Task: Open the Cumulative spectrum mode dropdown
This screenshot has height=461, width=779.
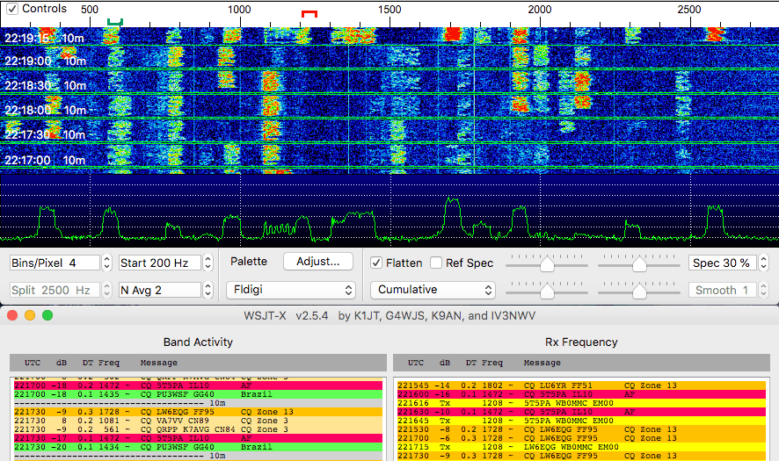Action: 432,290
